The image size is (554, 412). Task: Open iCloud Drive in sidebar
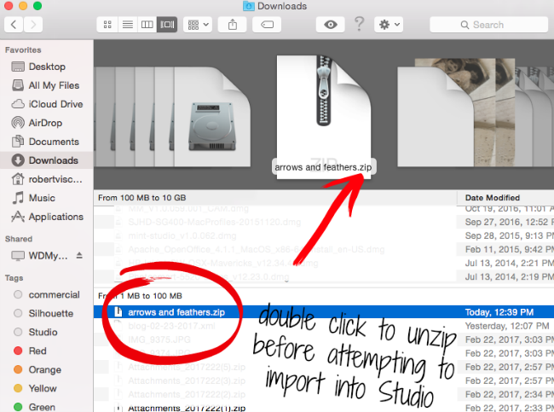(47, 104)
